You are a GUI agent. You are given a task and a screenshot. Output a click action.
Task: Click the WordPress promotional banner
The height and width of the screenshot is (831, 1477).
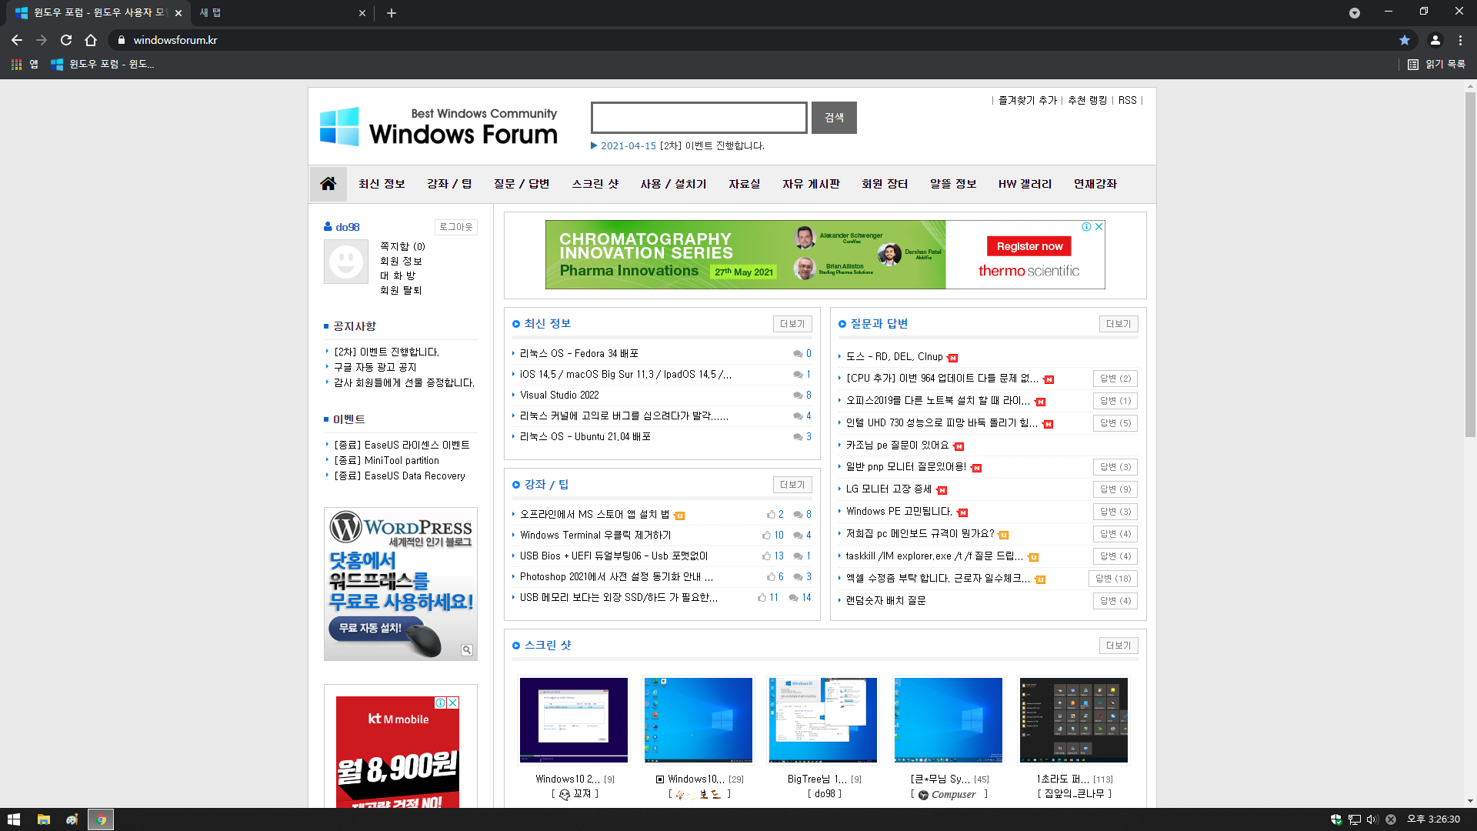coord(401,584)
